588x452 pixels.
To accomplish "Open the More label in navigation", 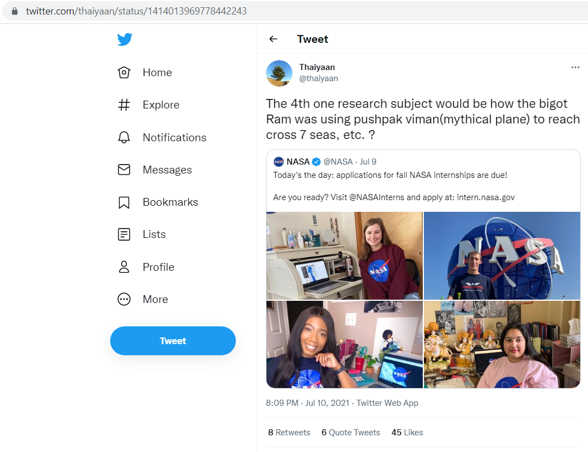I will point(155,300).
